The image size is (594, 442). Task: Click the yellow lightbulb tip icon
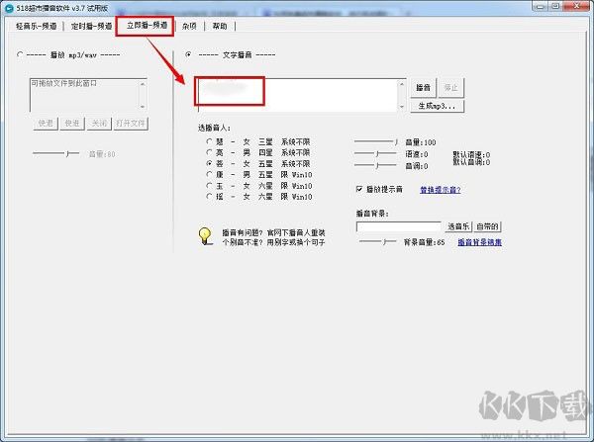205,236
